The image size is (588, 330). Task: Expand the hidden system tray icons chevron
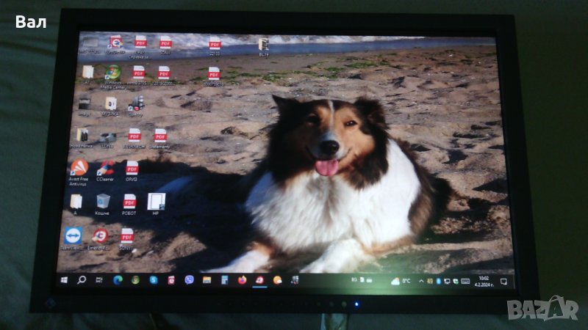(420, 281)
